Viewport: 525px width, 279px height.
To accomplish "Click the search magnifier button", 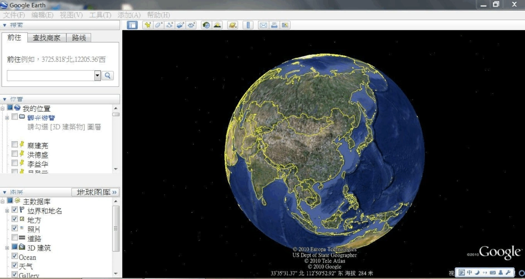I will [108, 75].
